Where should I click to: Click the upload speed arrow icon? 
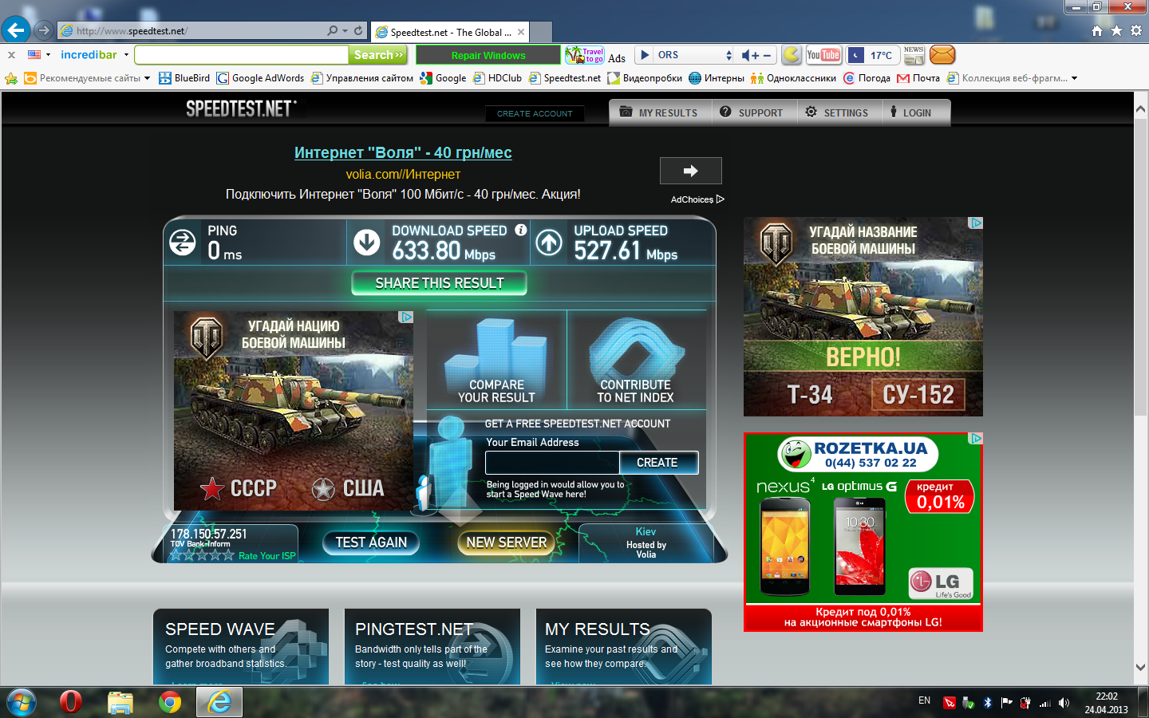[549, 242]
